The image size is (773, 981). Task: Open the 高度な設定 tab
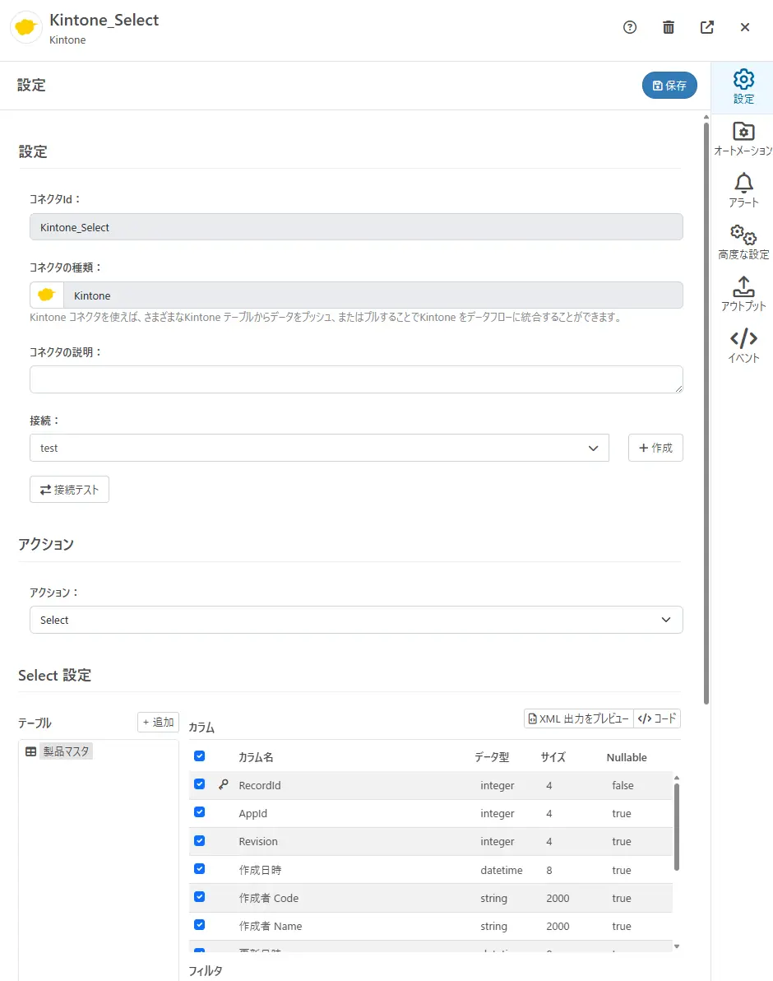[x=743, y=242]
